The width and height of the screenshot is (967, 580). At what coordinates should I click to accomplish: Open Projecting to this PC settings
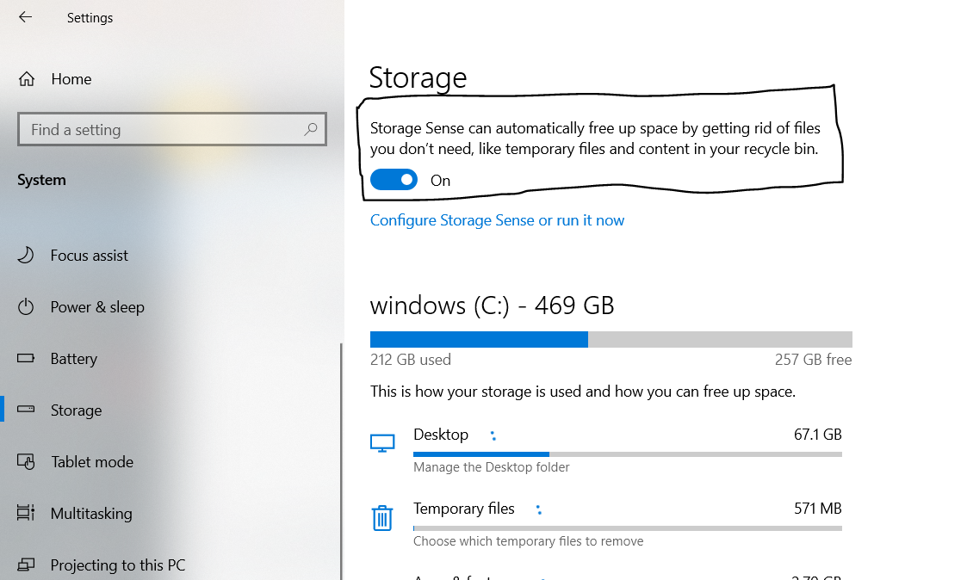pyautogui.click(x=118, y=565)
